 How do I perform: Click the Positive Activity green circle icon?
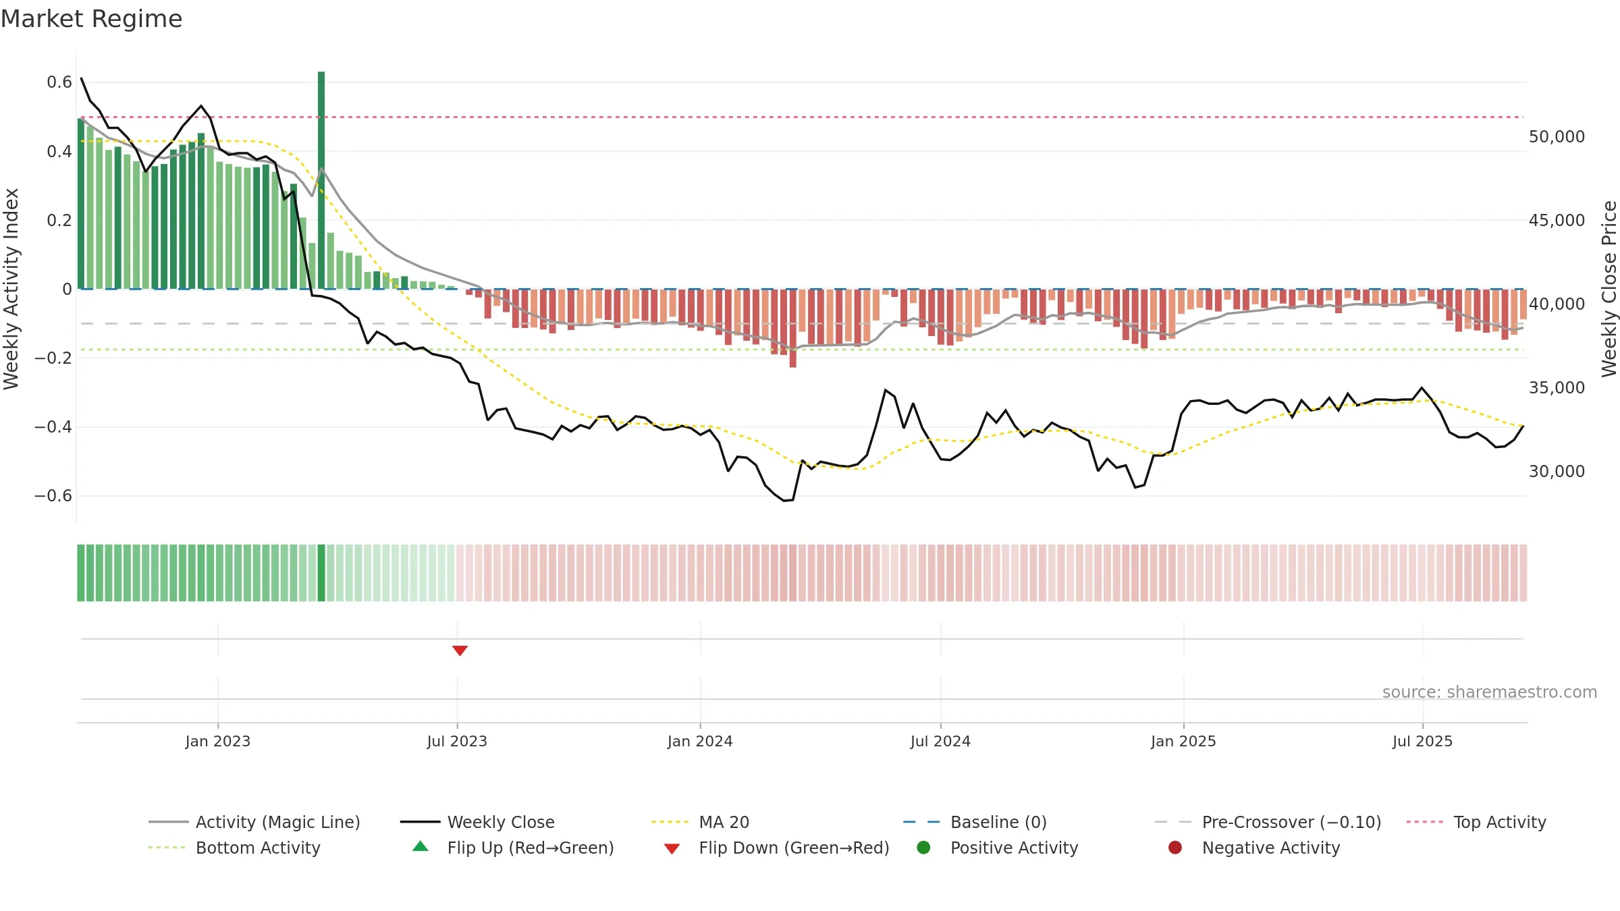pos(923,848)
